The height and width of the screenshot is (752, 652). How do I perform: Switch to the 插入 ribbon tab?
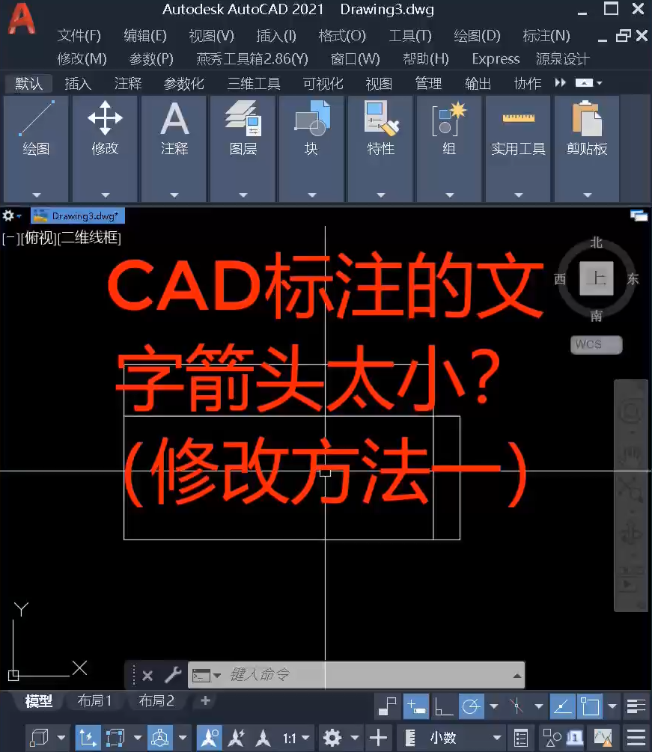(x=78, y=84)
